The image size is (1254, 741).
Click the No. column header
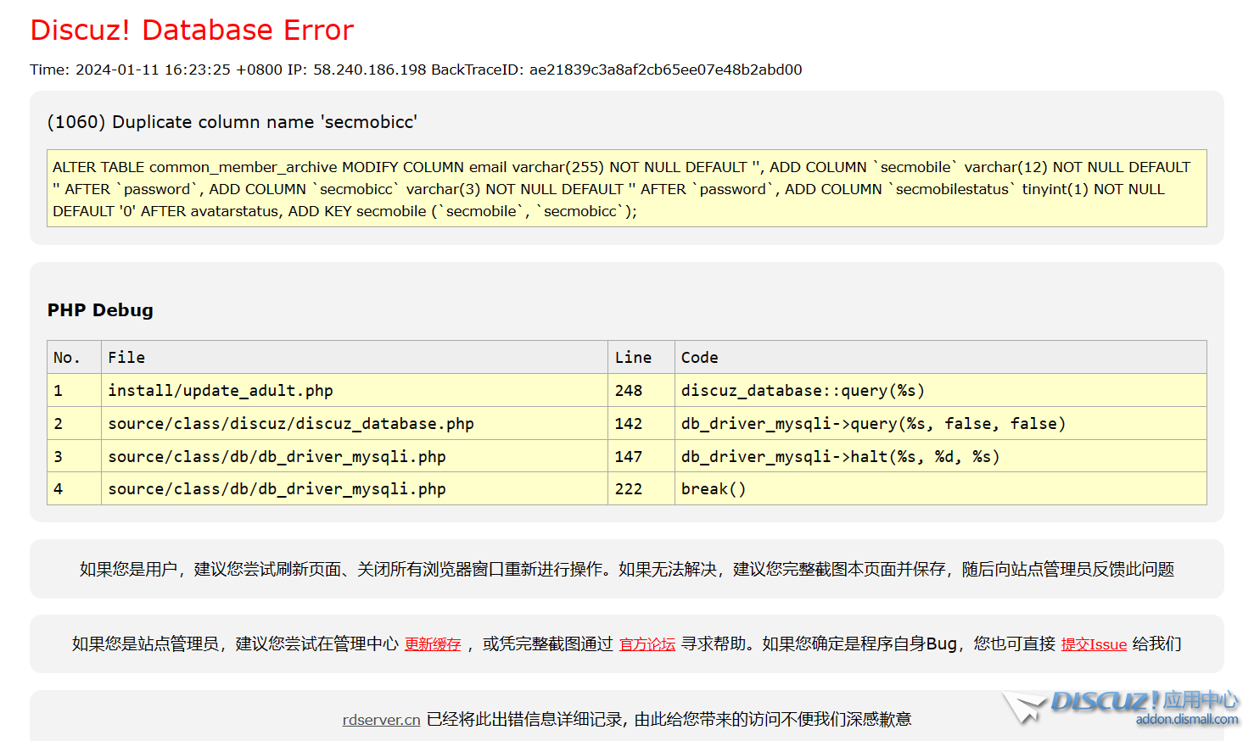pyautogui.click(x=75, y=358)
